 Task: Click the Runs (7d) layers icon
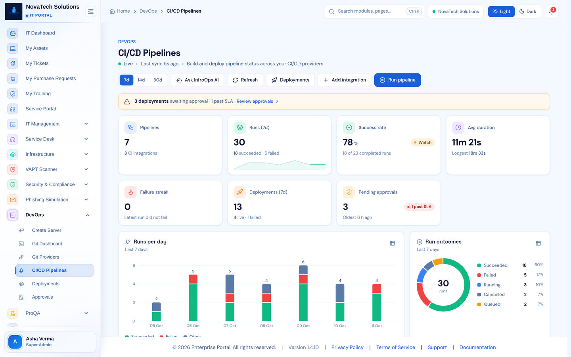click(240, 128)
